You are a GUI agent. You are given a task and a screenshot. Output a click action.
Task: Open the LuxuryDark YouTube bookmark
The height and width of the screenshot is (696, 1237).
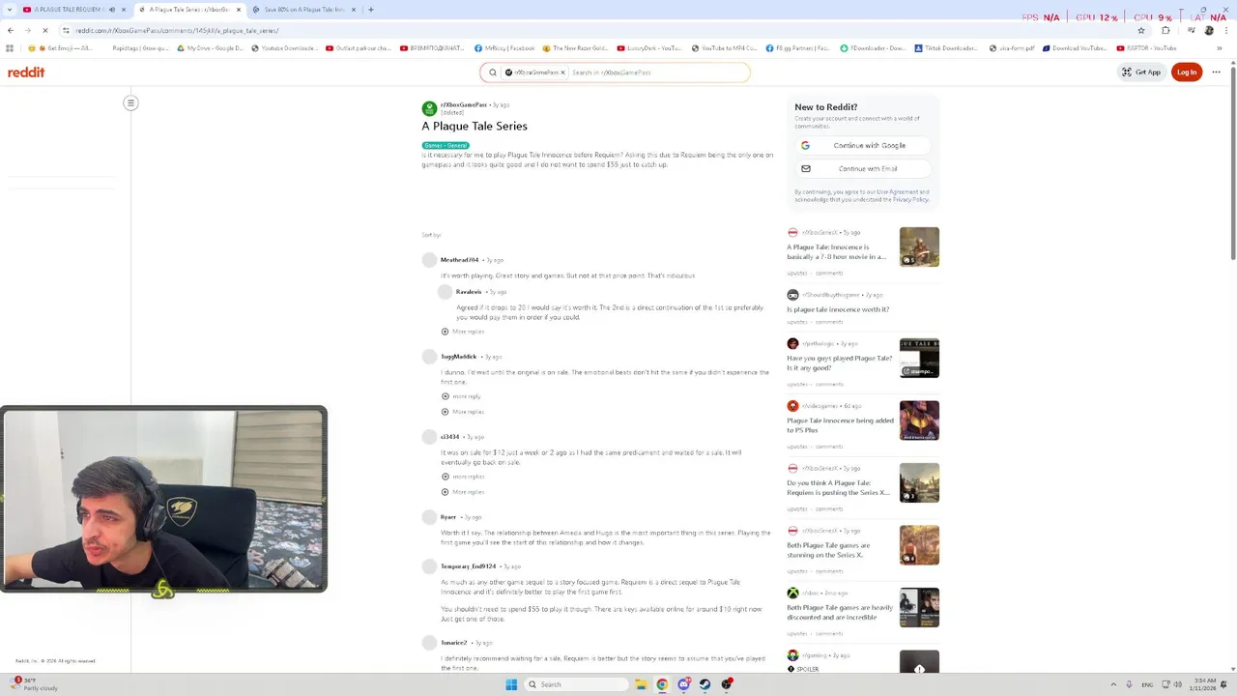tap(649, 47)
